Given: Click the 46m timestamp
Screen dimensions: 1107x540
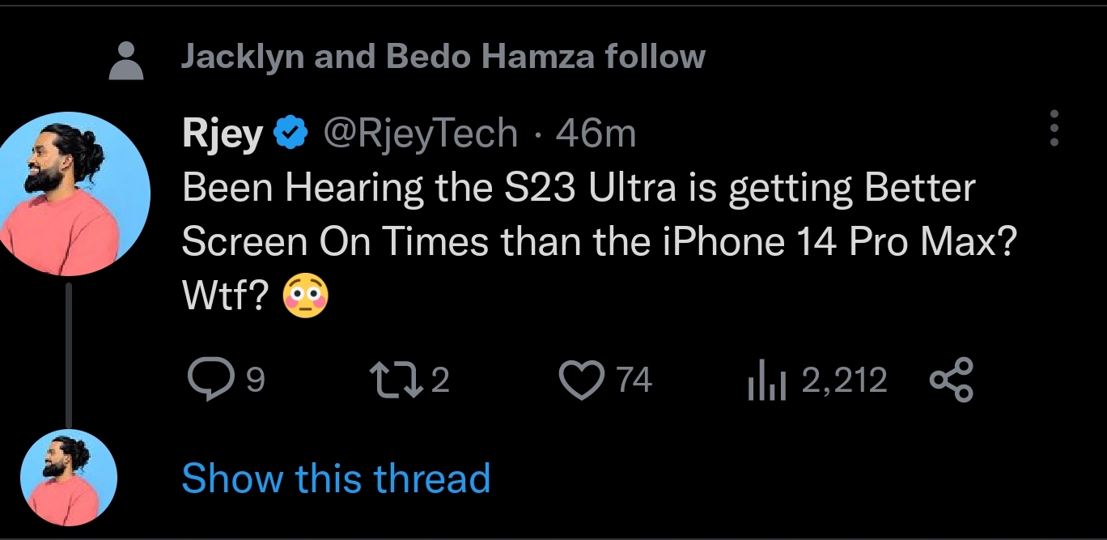Looking at the screenshot, I should click(596, 134).
